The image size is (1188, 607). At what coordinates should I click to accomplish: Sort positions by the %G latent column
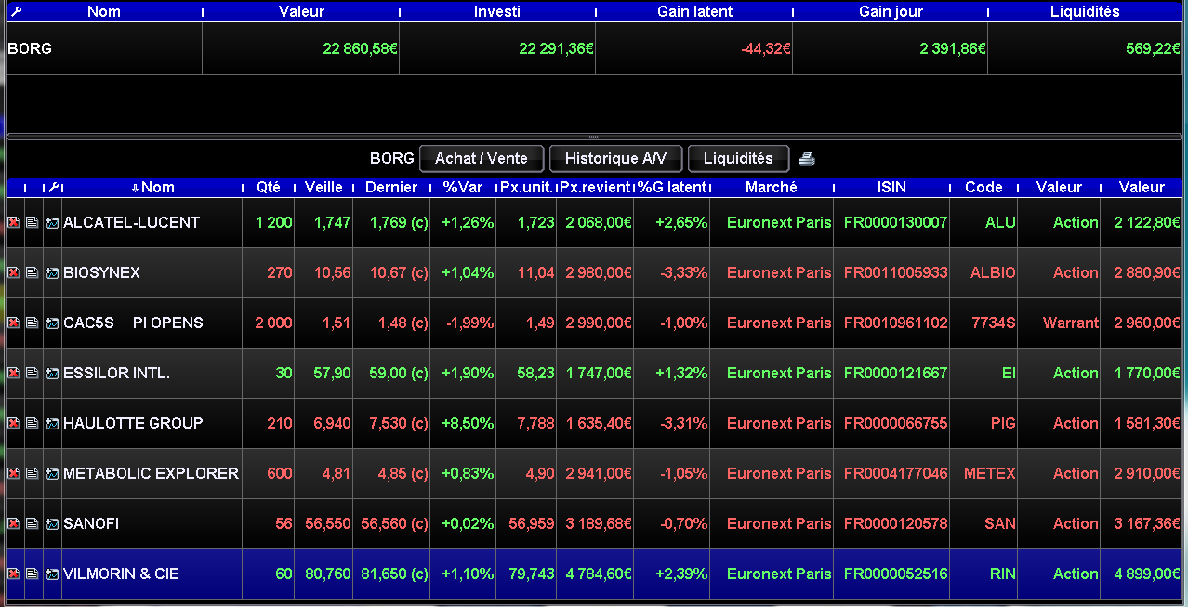click(x=672, y=188)
